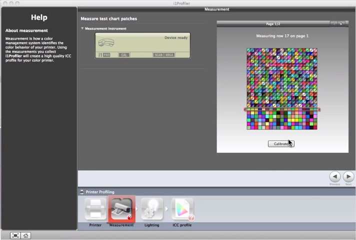Toggle full screen mode icon in bottom bar
Image resolution: width=356 pixels, height=240 pixels.
15,235
